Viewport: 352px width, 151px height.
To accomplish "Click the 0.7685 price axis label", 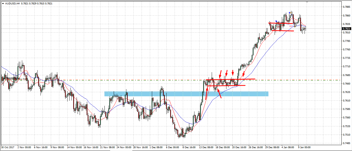I will click(x=347, y=75).
